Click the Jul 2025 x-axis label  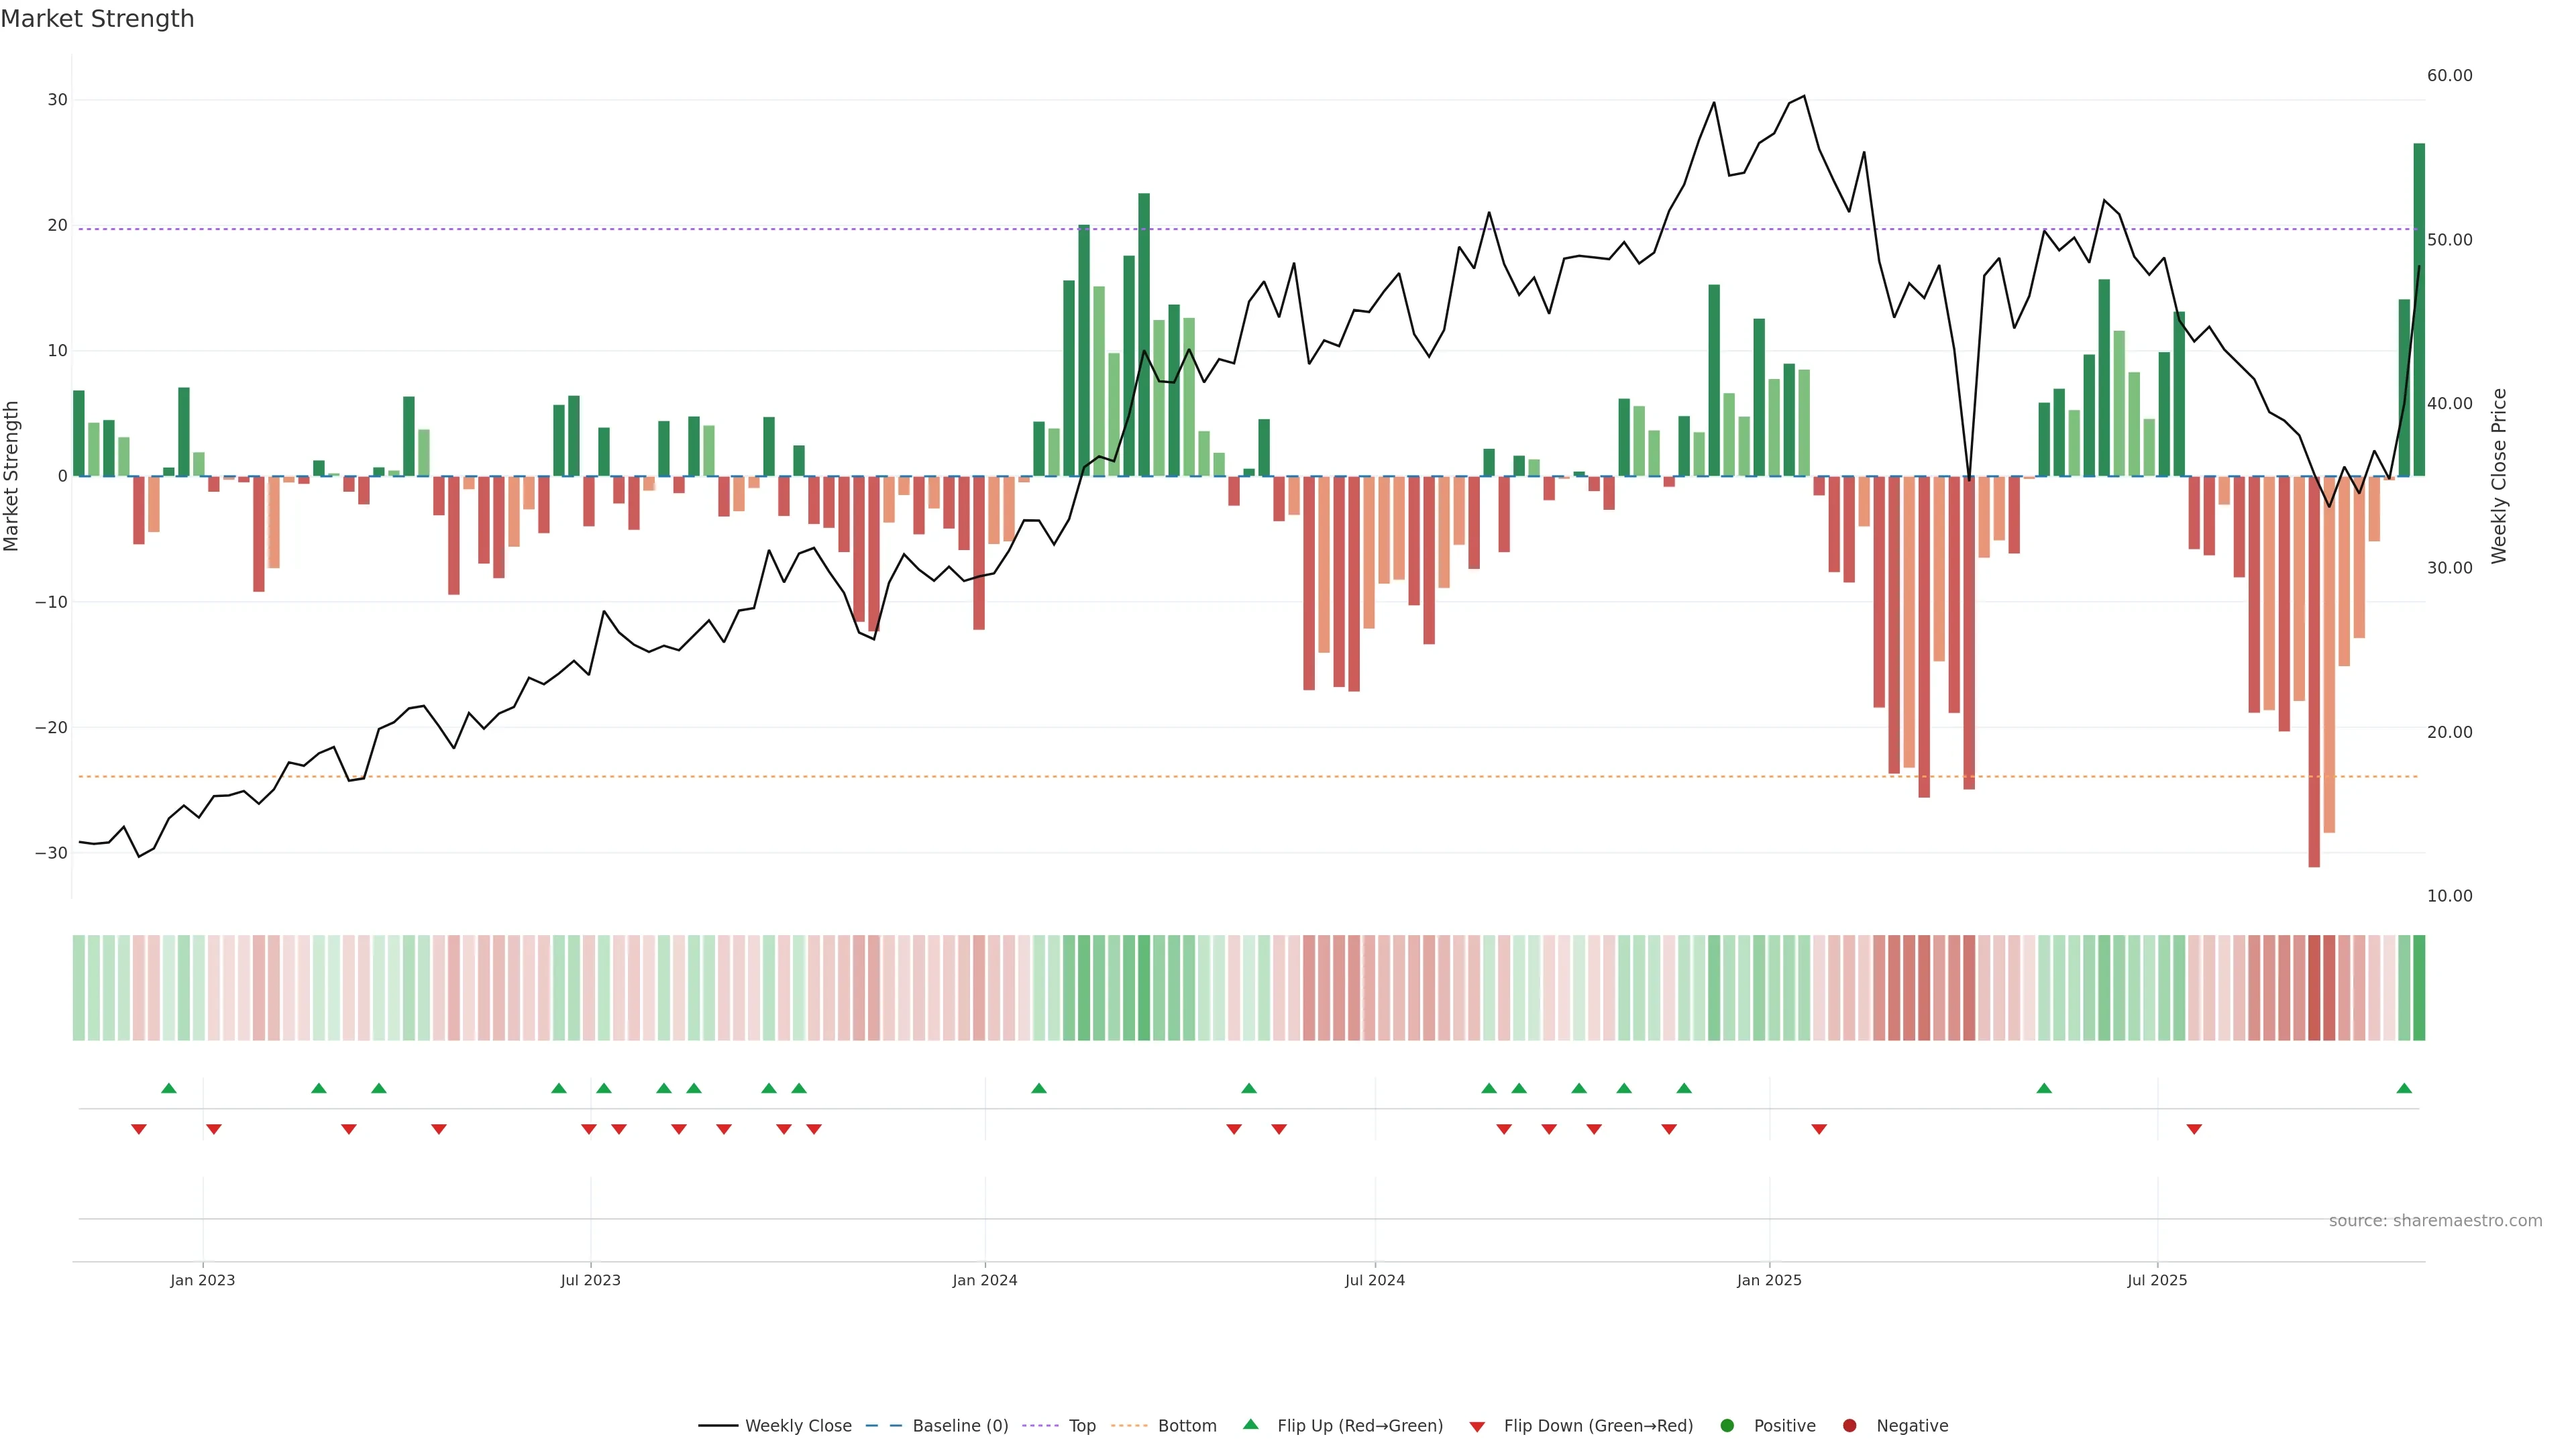2157,1280
